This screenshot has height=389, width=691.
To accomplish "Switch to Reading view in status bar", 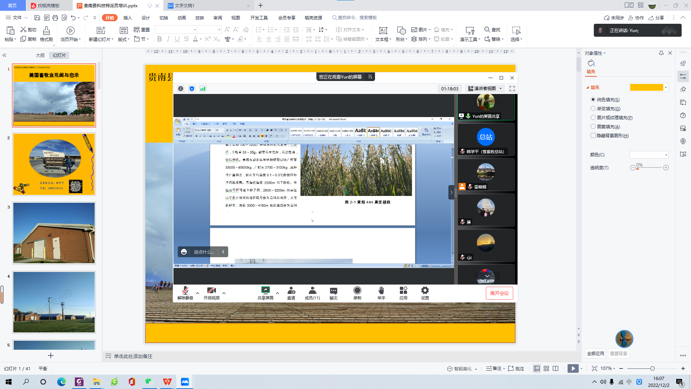I will click(x=556, y=368).
